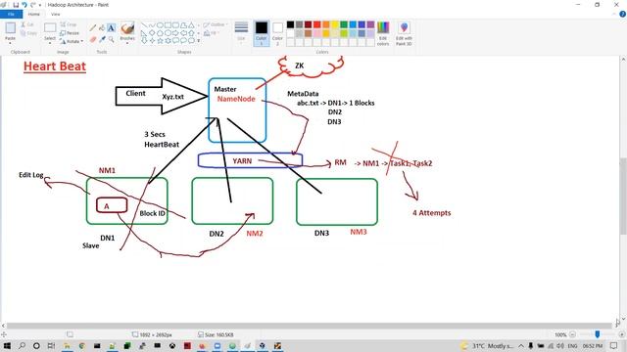Click the 'Size: 160.5KB' status text
Screen dimensions: 627x352
pos(219,334)
